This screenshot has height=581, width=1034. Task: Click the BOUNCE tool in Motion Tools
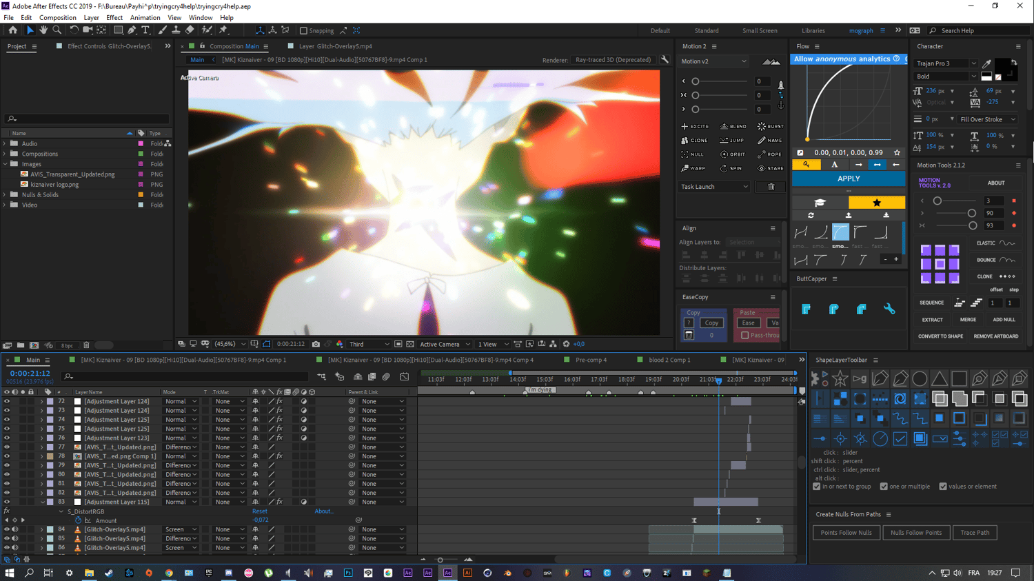(995, 260)
